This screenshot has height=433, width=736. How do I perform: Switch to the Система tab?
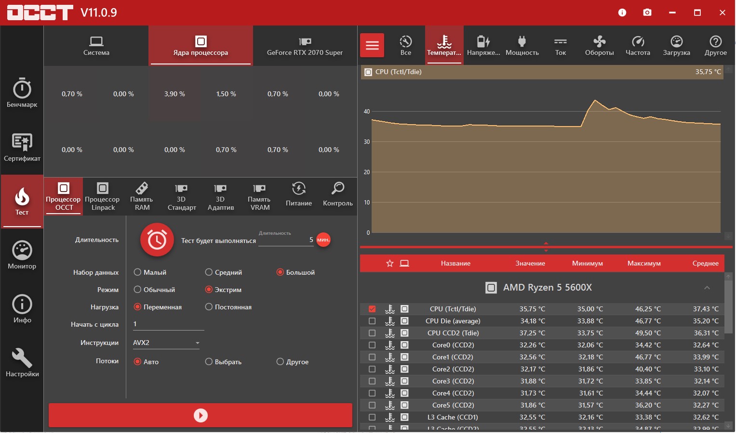pos(96,46)
